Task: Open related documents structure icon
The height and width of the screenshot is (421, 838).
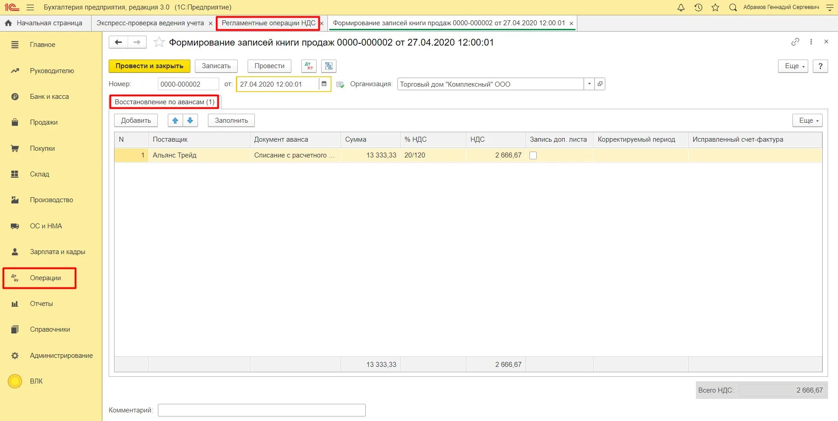Action: coord(329,66)
